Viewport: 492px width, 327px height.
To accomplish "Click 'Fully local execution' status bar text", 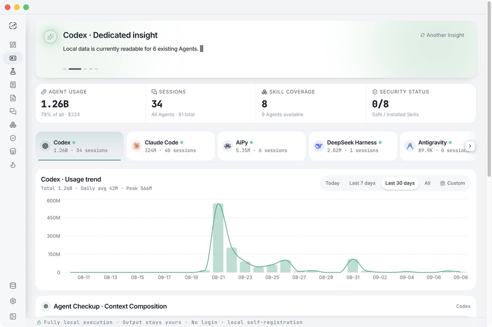I will [x=78, y=322].
